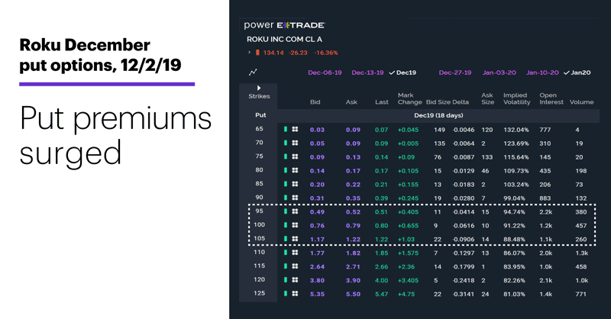The width and height of the screenshot is (611, 319).
Task: Click the grid icon in strike 100 row
Action: pos(295,225)
